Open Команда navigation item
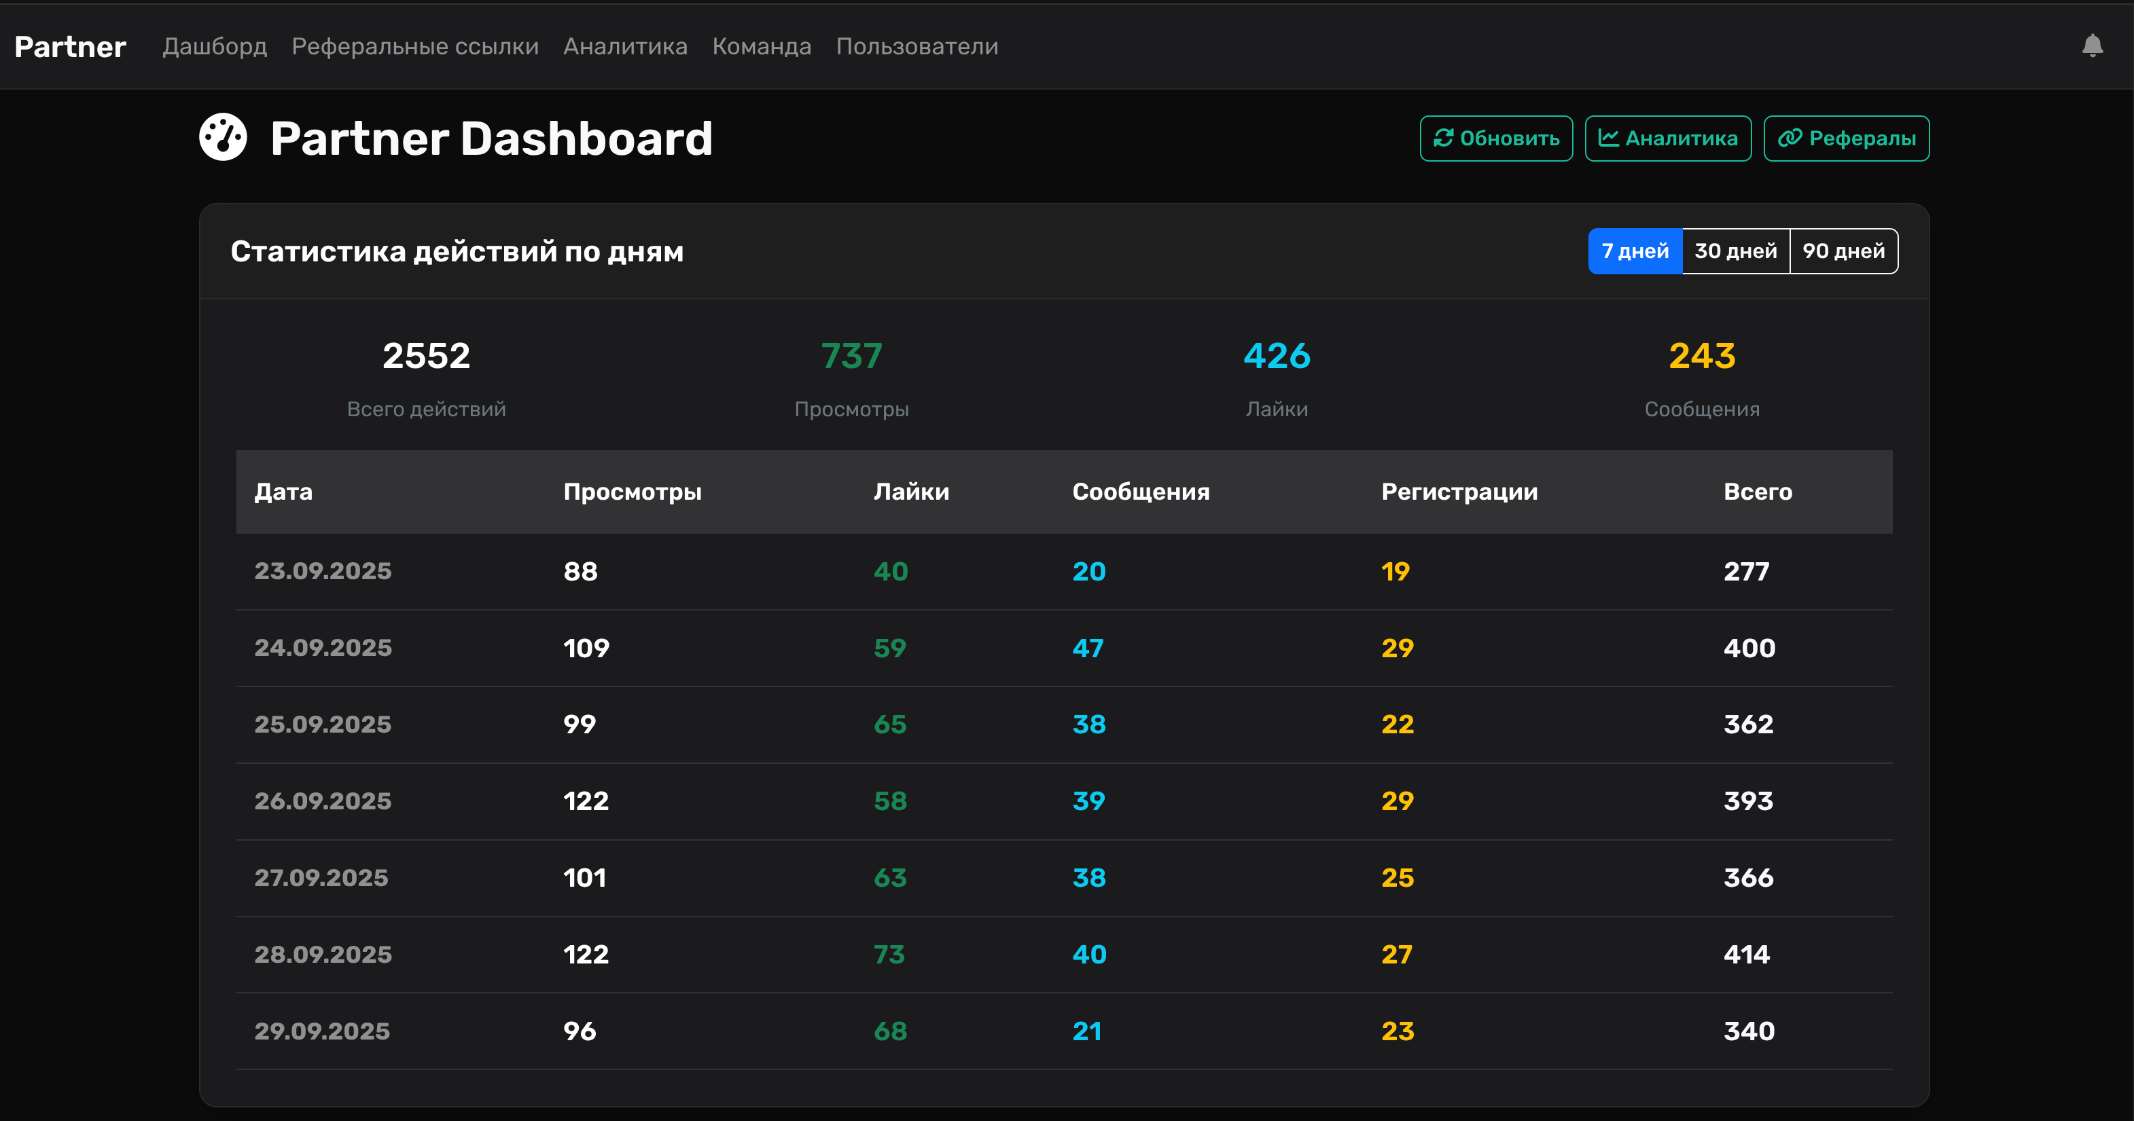2134x1121 pixels. click(x=762, y=46)
